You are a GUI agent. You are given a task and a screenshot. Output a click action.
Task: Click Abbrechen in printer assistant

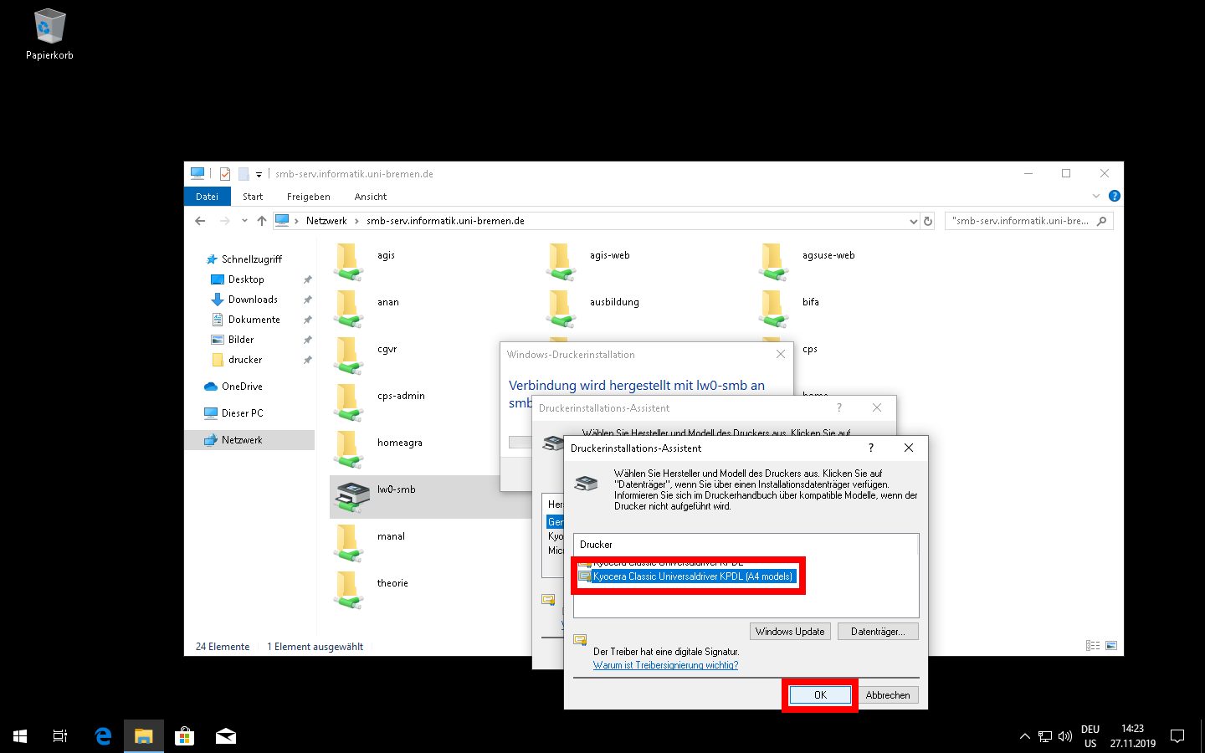tap(888, 694)
